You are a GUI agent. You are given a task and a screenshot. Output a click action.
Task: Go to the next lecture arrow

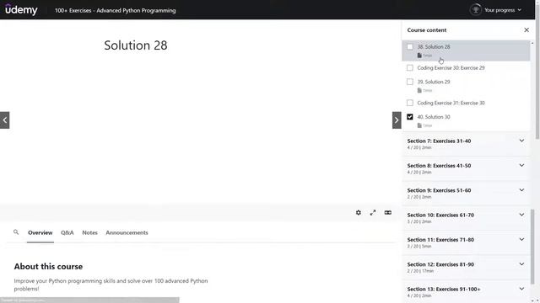tap(397, 120)
